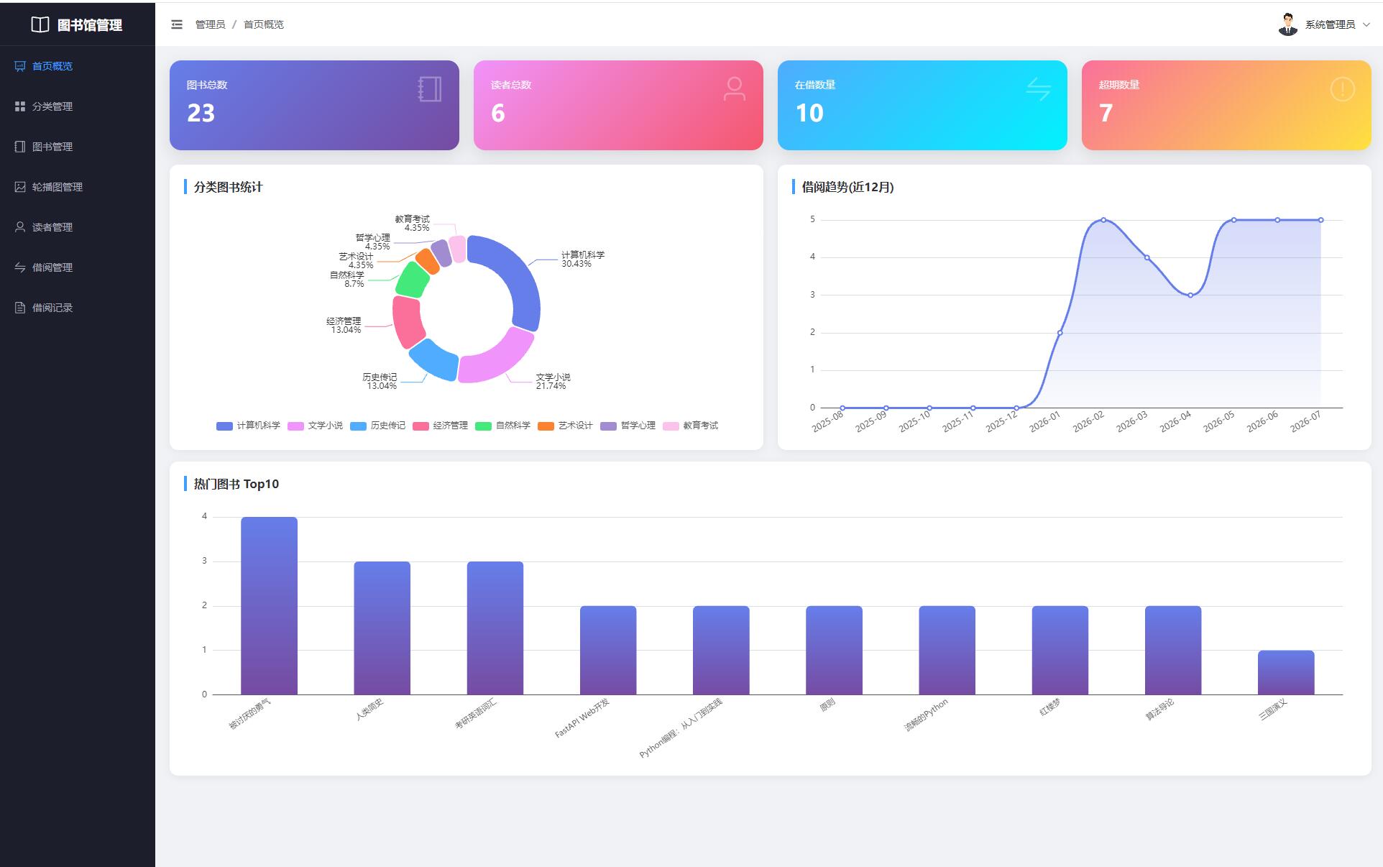Click the pink-purple 文学小说 donut slice
This screenshot has width=1383, height=867.
click(x=498, y=360)
